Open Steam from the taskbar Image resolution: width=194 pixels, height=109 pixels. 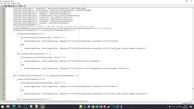[x=109, y=107]
